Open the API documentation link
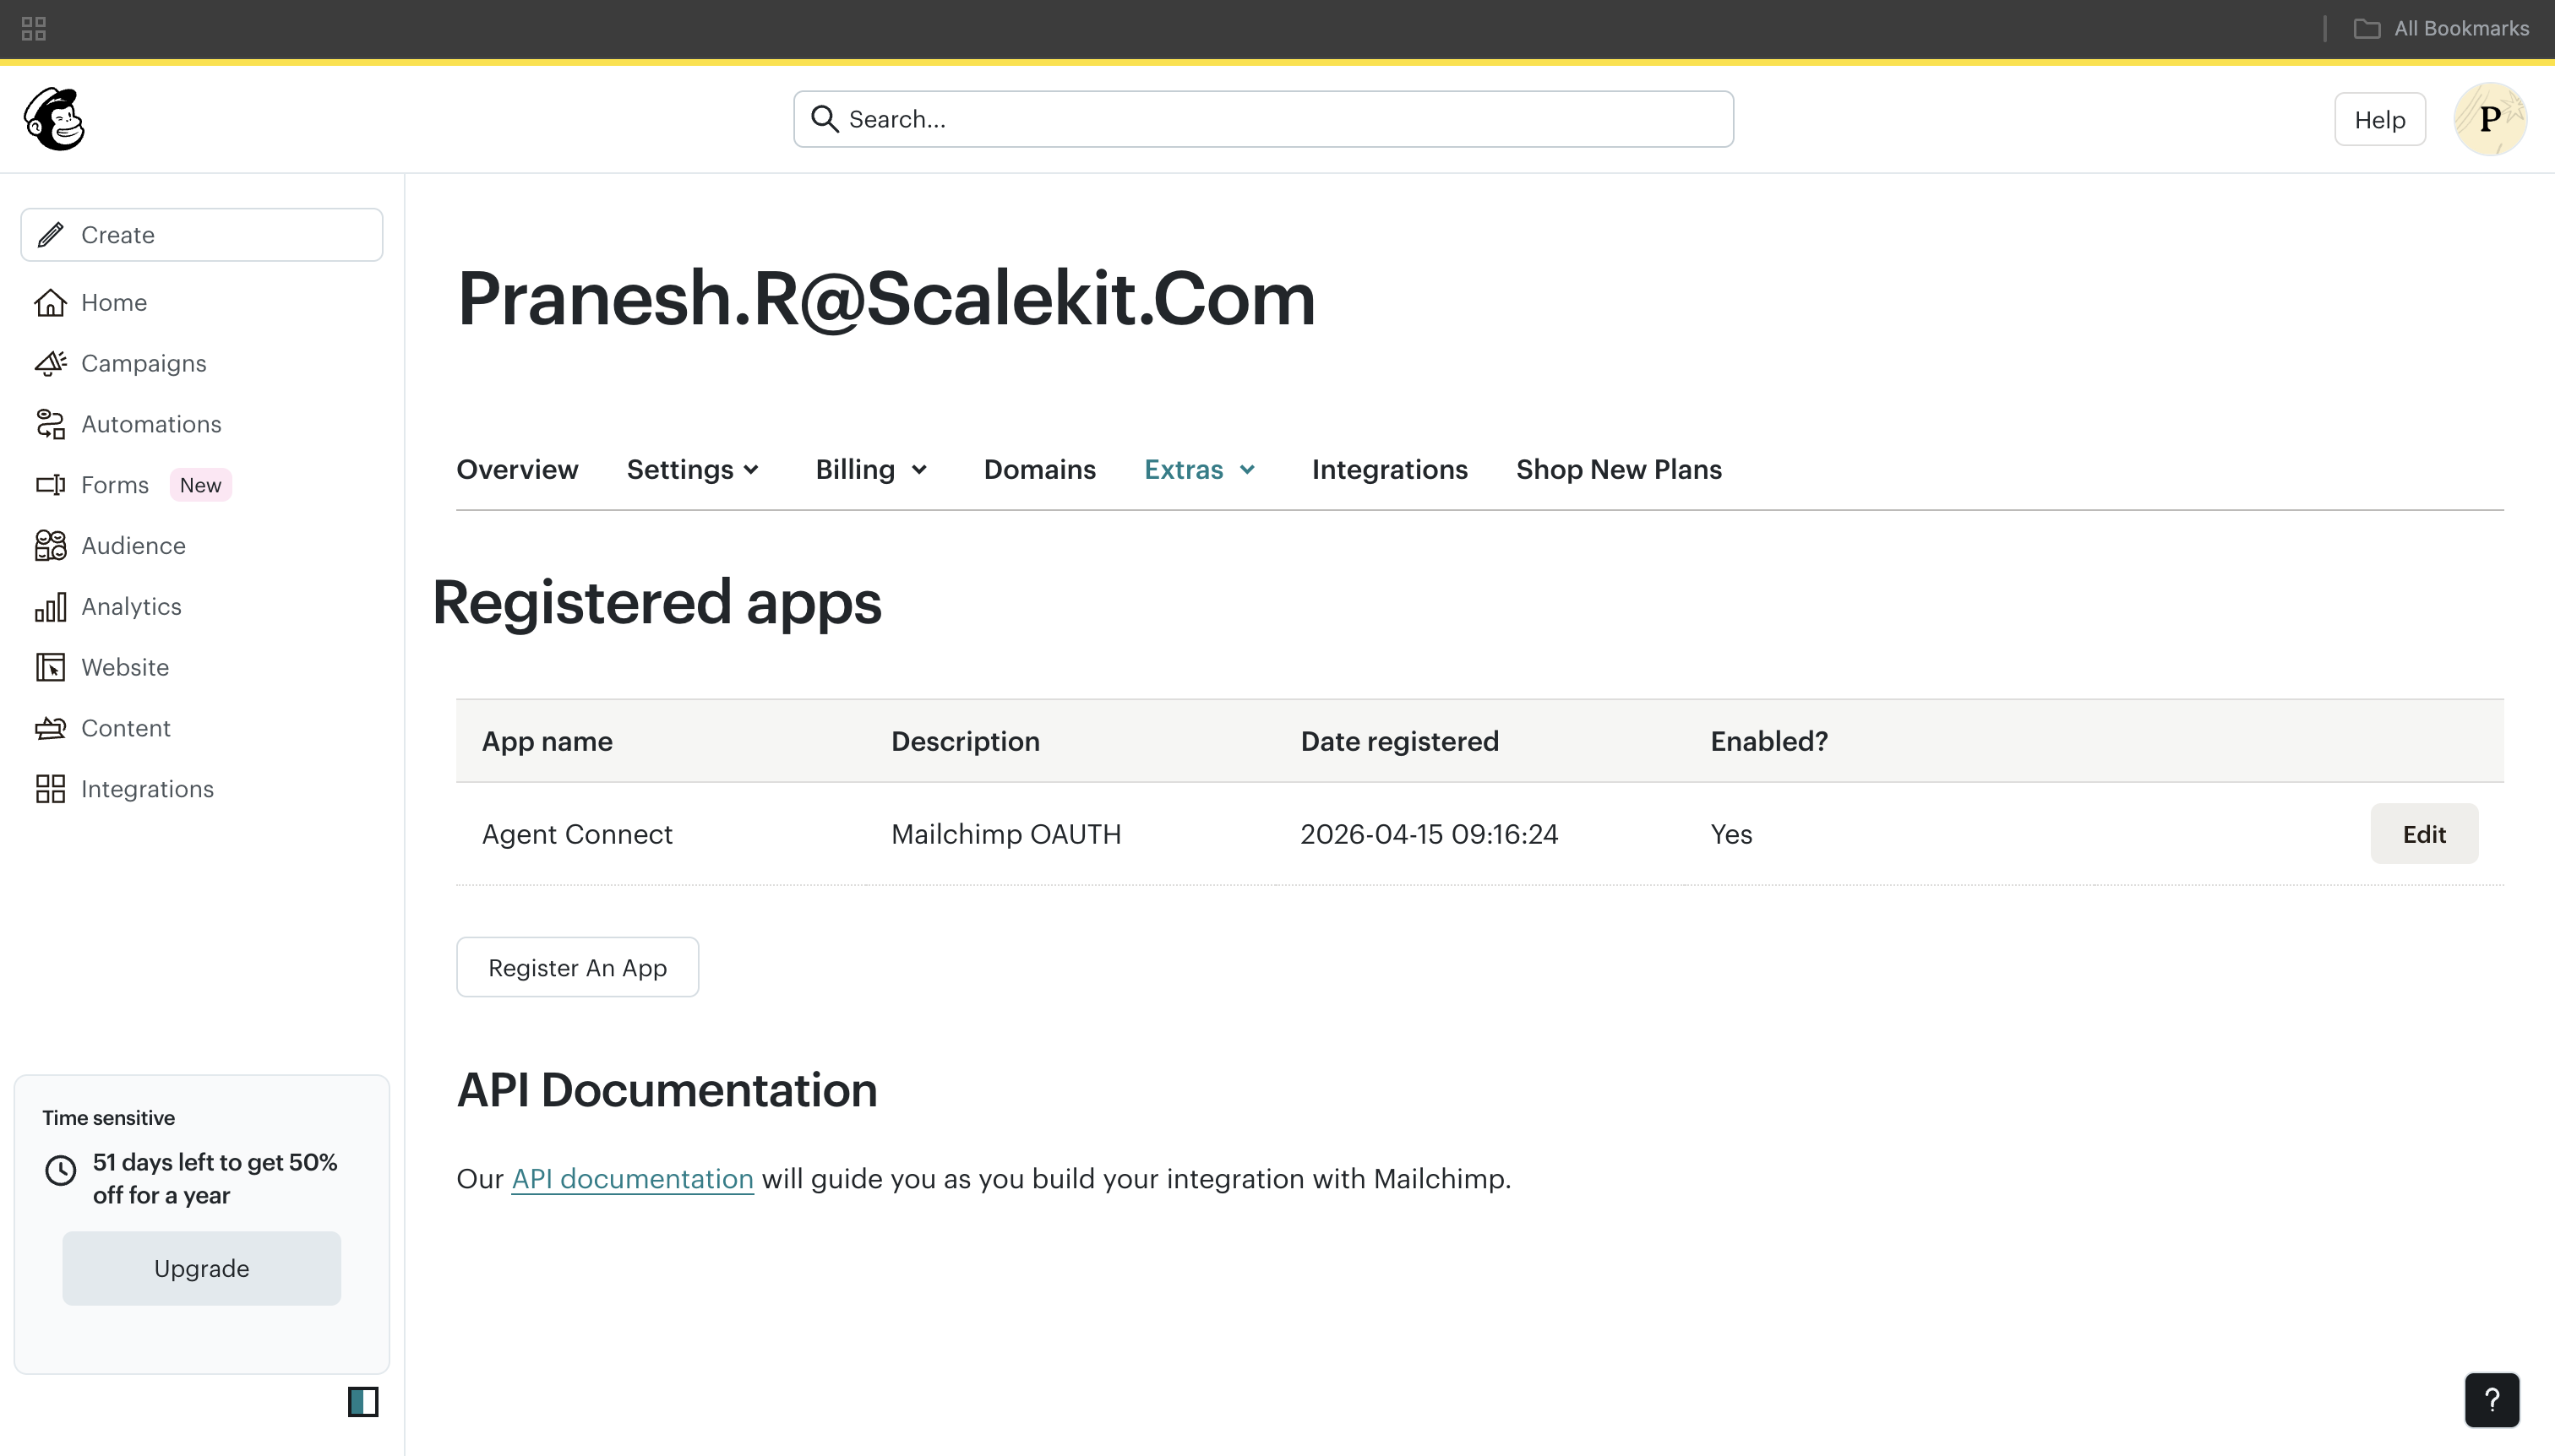The image size is (2555, 1456). coord(632,1179)
